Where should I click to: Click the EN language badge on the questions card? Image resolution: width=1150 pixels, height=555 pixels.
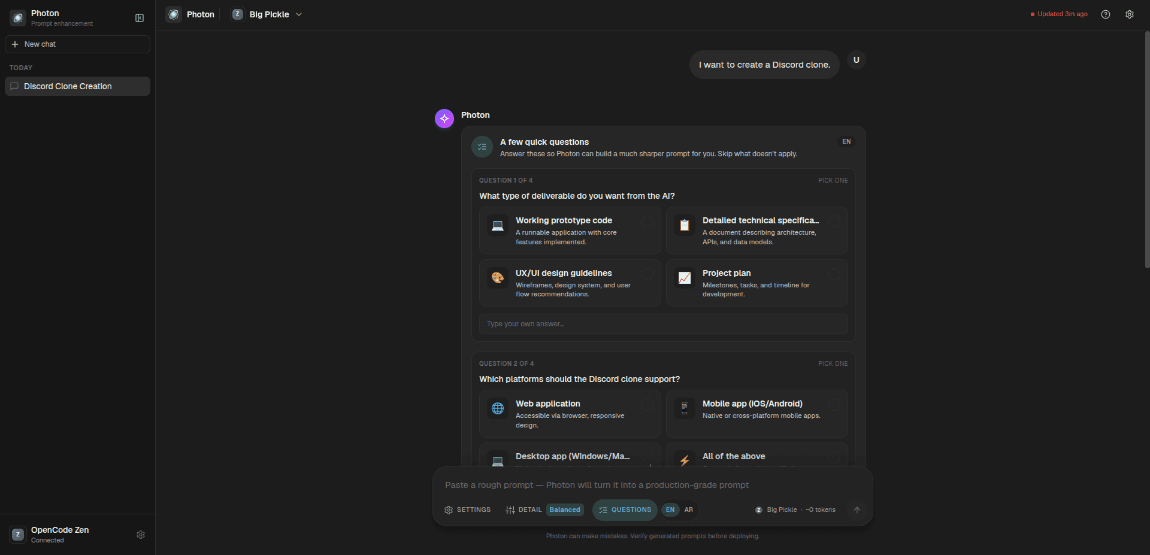(846, 142)
